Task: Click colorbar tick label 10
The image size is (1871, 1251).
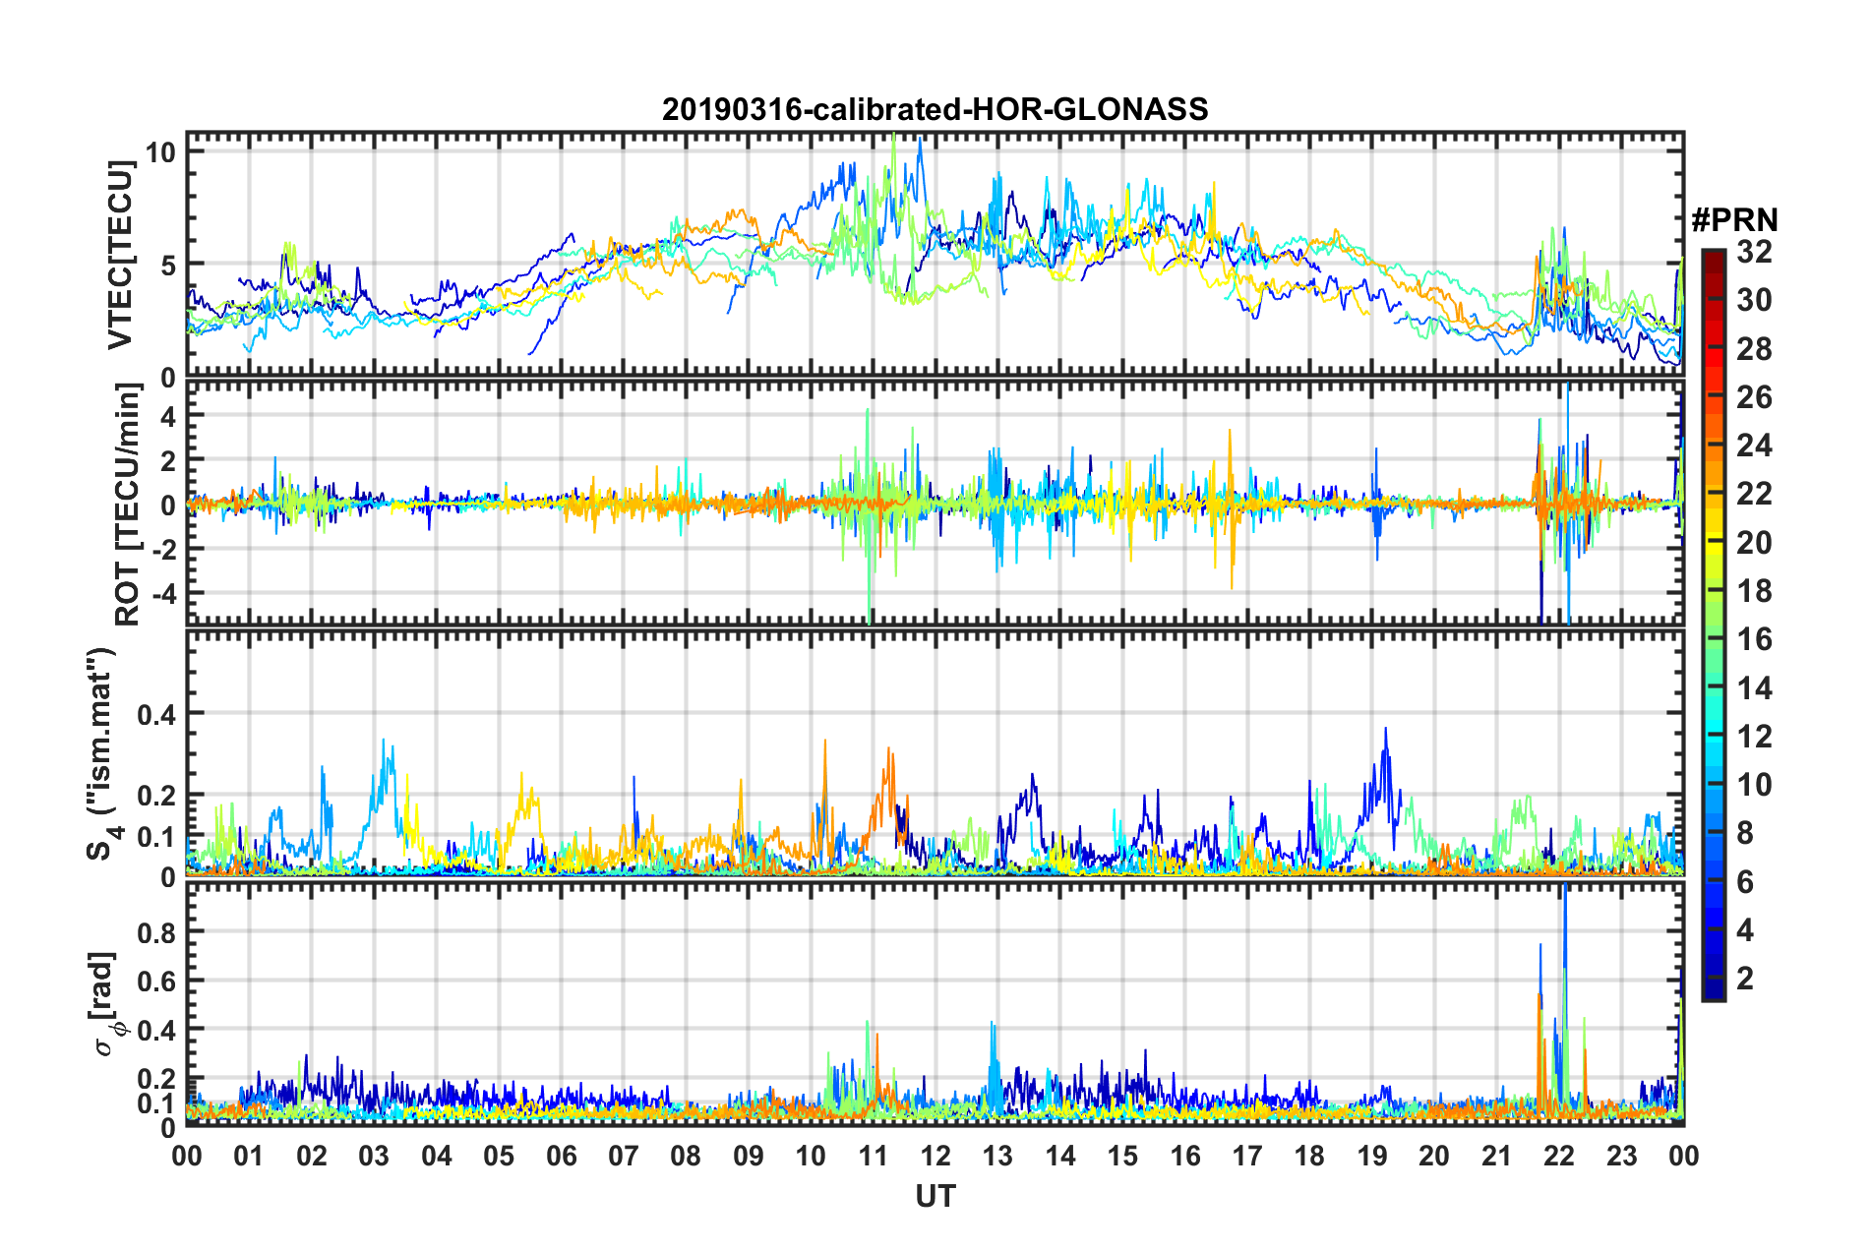Action: [x=1754, y=785]
